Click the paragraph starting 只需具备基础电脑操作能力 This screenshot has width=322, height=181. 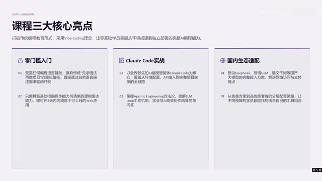click(x=62, y=101)
